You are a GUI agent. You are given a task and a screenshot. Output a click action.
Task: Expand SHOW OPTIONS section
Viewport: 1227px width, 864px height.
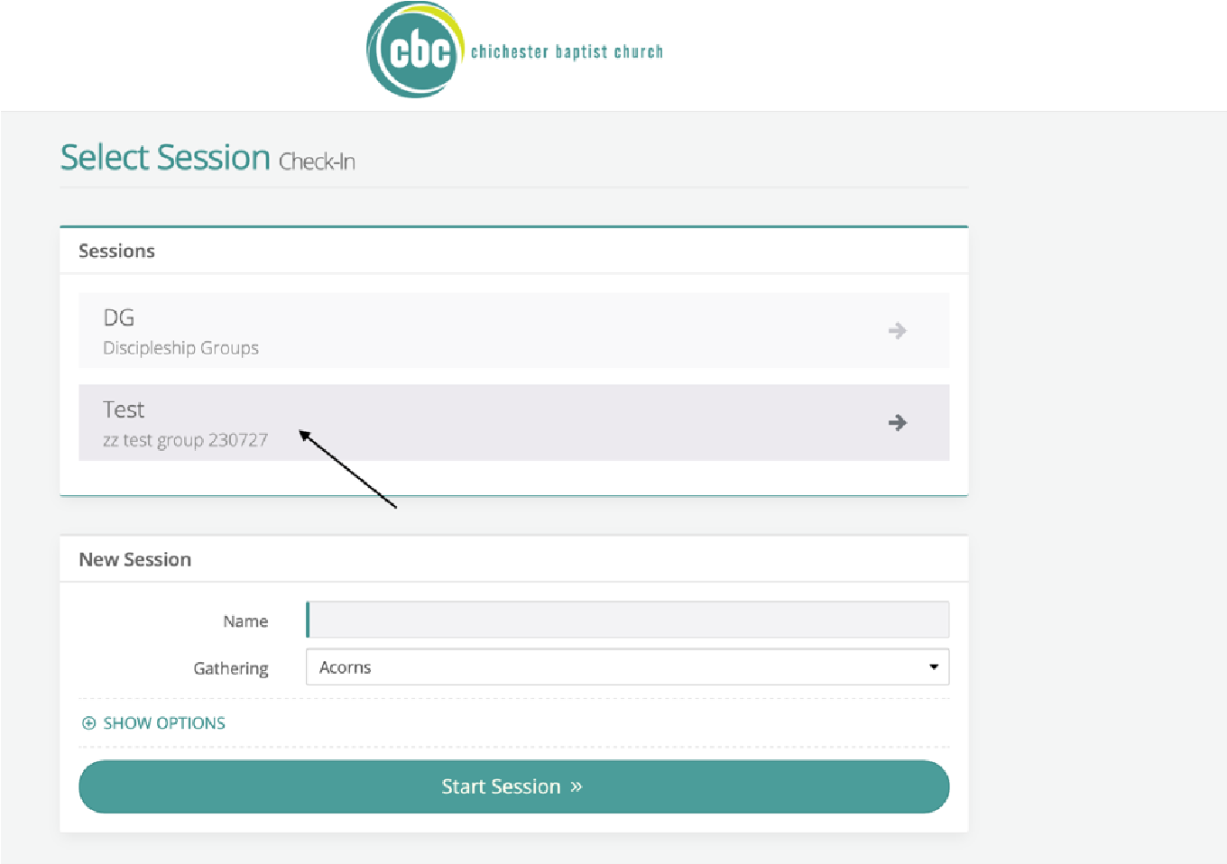click(x=163, y=723)
